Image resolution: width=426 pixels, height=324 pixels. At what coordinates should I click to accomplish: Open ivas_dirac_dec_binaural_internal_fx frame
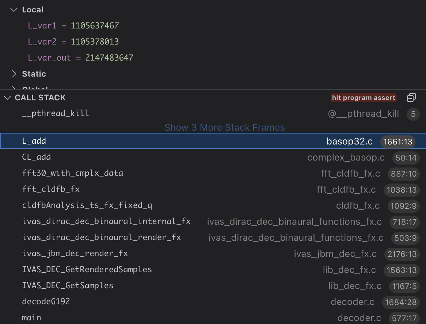(x=106, y=221)
